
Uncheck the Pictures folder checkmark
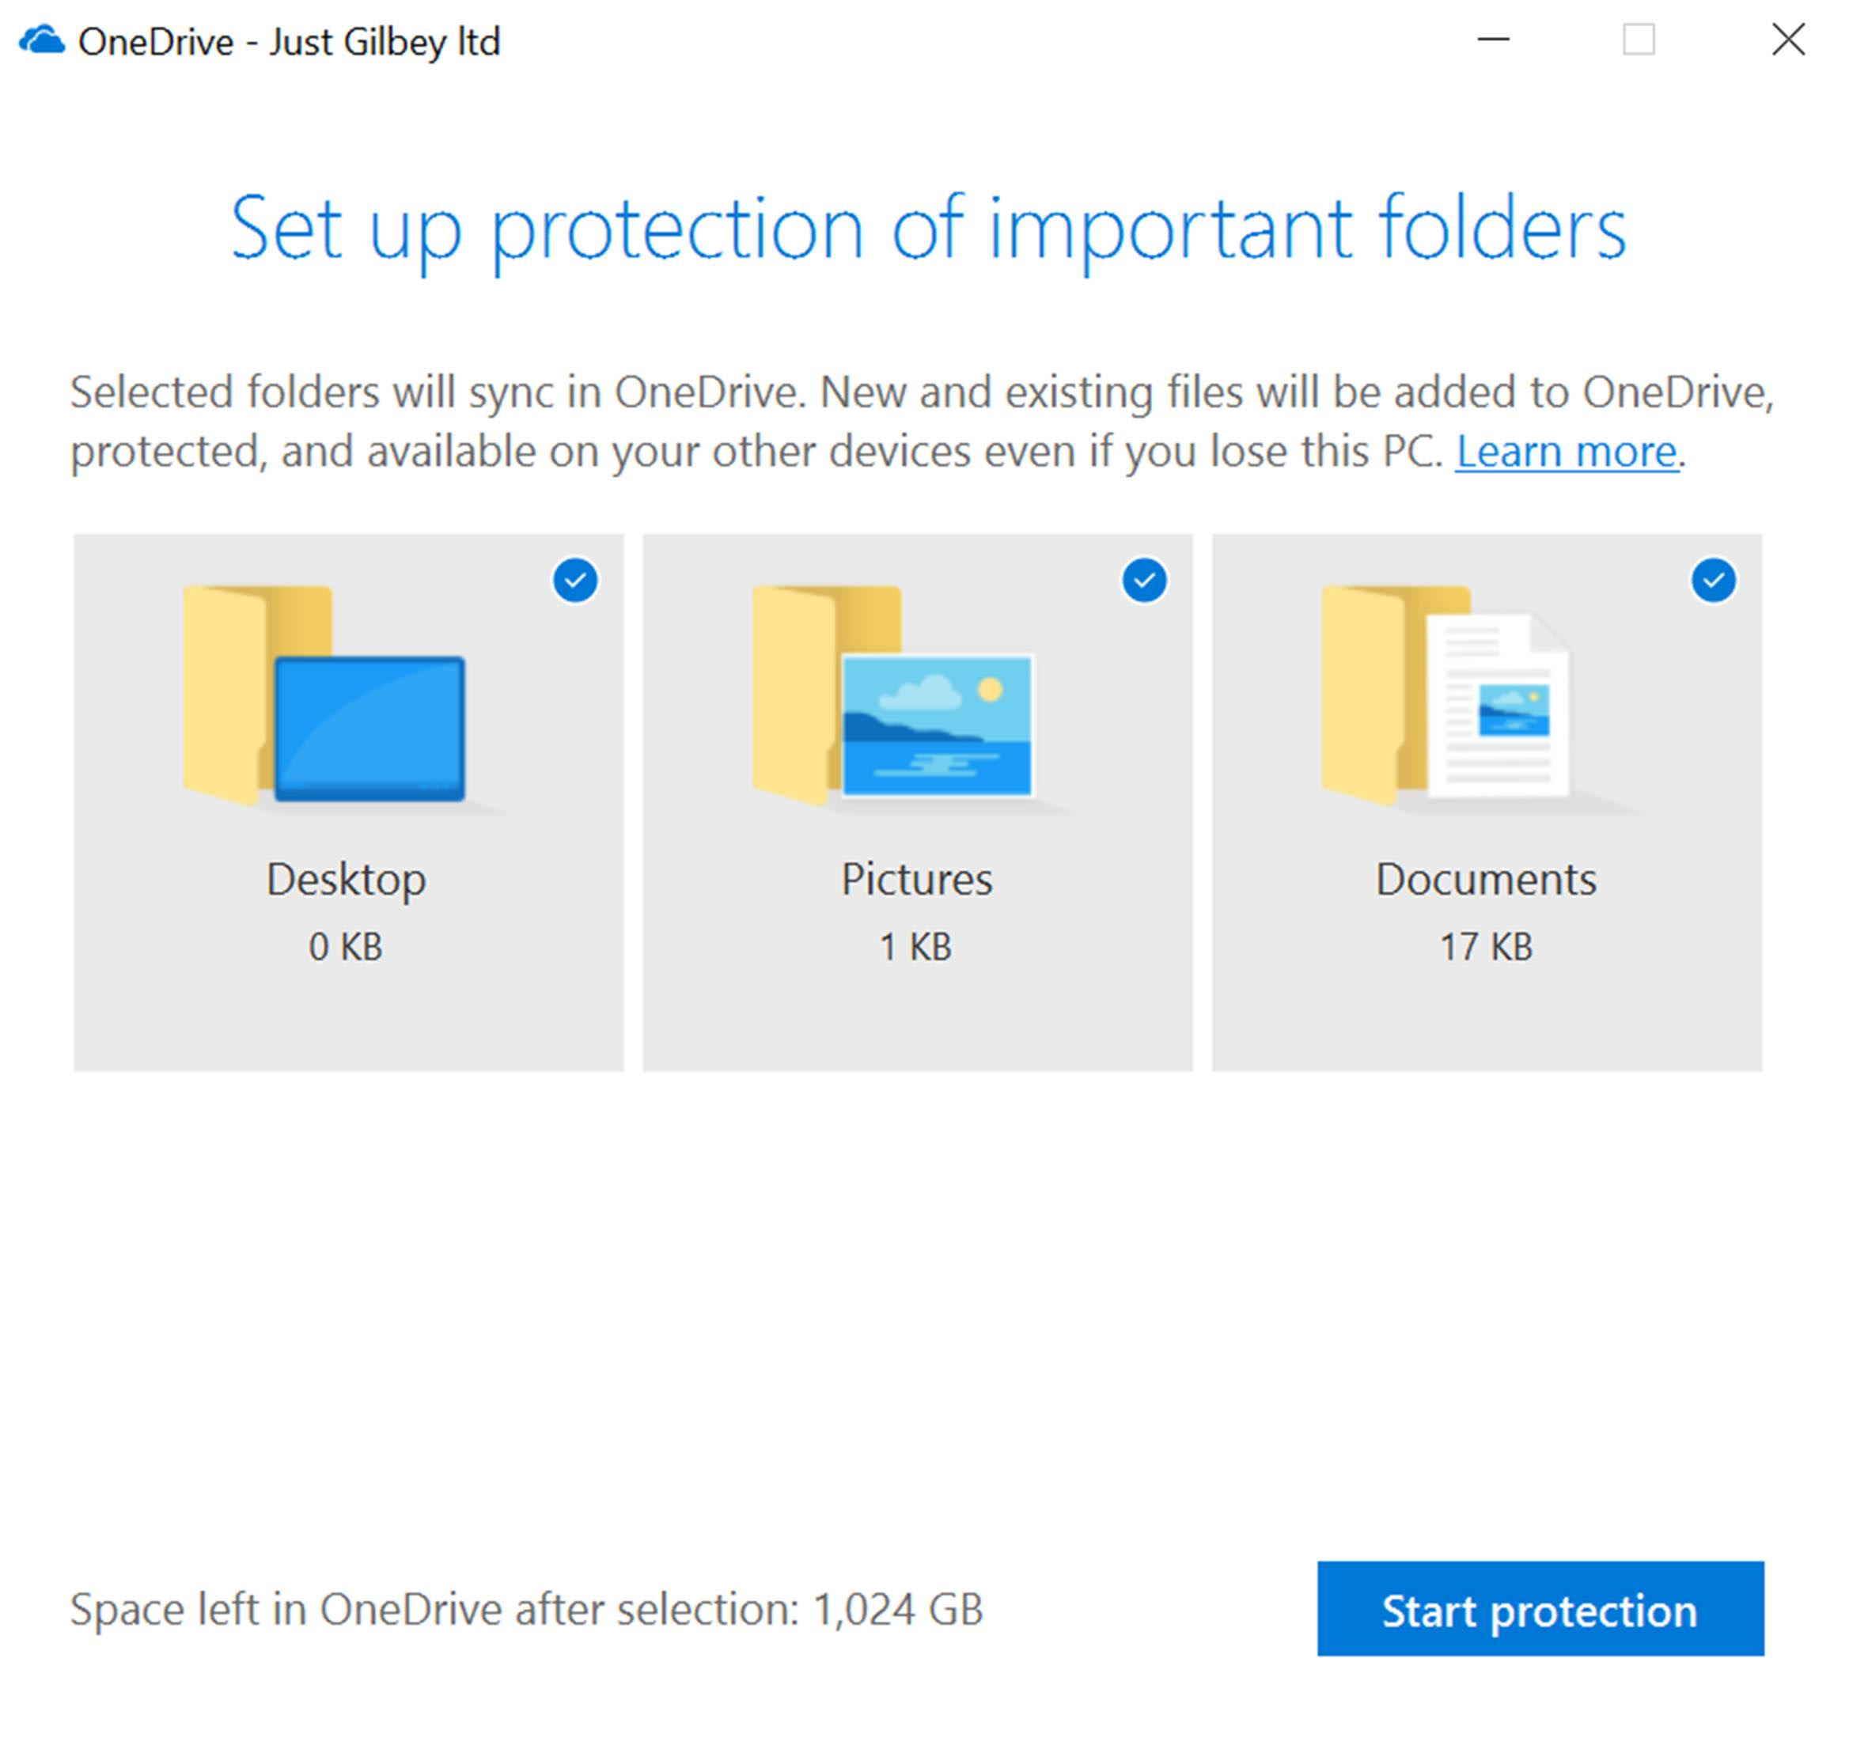click(x=1144, y=581)
